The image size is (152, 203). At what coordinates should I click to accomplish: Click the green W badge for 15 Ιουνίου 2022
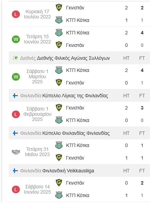(16, 39)
